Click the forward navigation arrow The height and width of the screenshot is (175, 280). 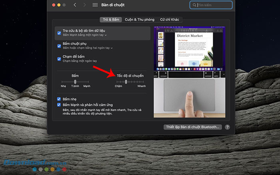[84, 5]
